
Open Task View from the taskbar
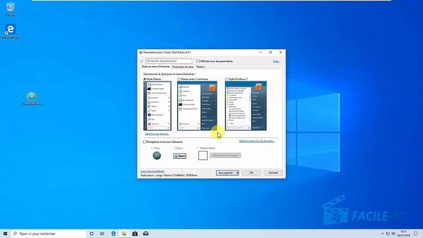tap(102, 233)
